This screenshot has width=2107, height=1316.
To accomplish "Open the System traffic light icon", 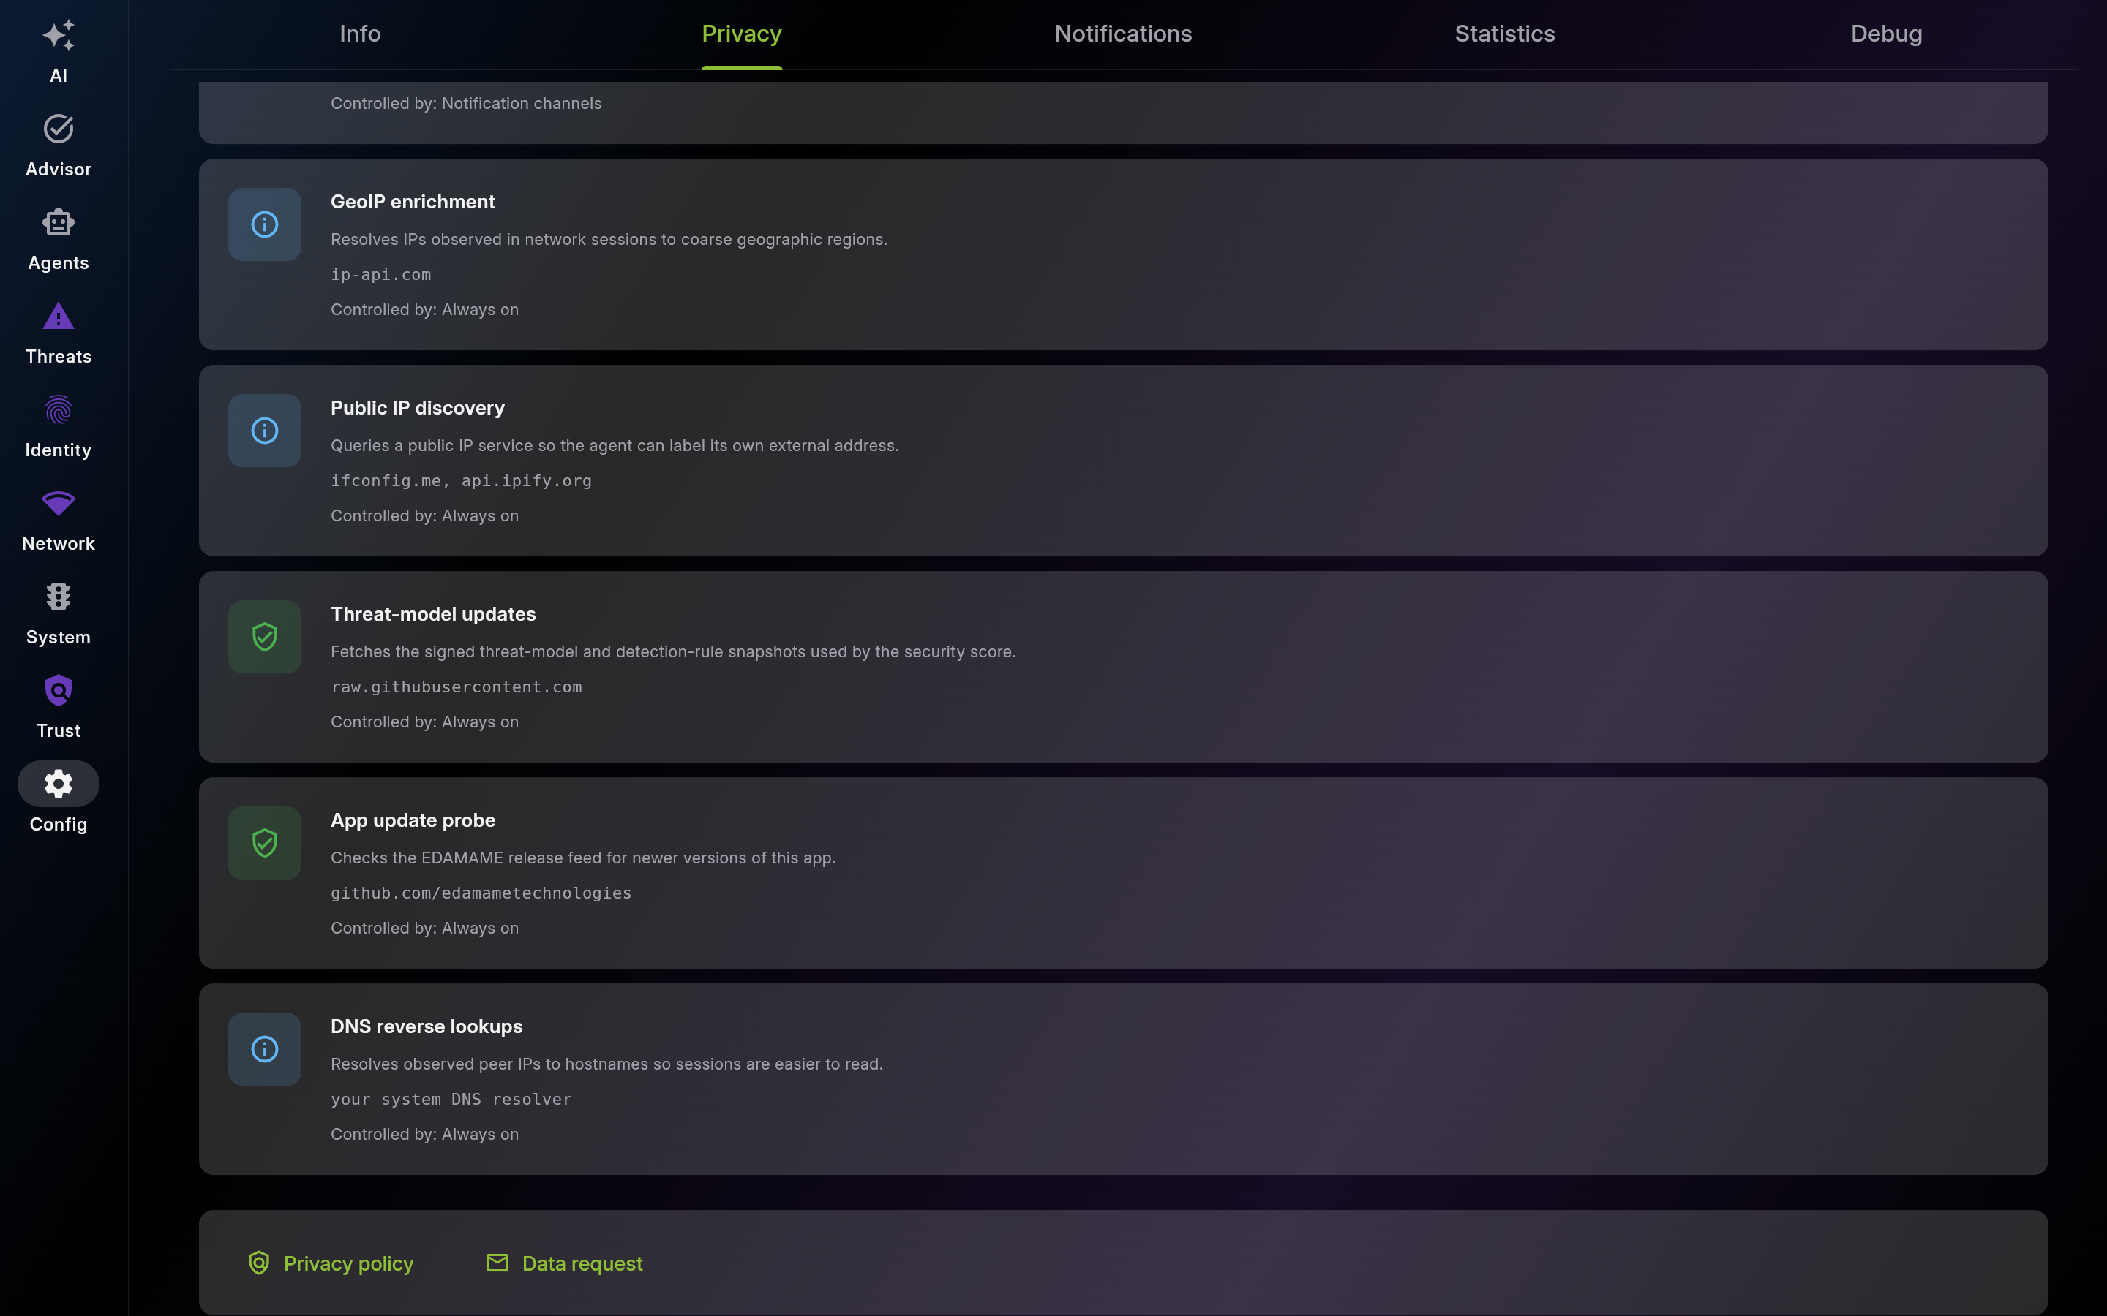I will [59, 597].
